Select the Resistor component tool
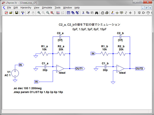This screenshot has height=115, width=154. coord(126,13)
